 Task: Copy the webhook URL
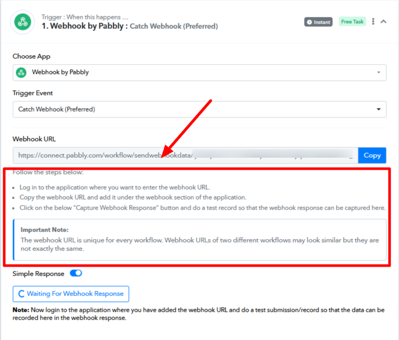pyautogui.click(x=372, y=156)
